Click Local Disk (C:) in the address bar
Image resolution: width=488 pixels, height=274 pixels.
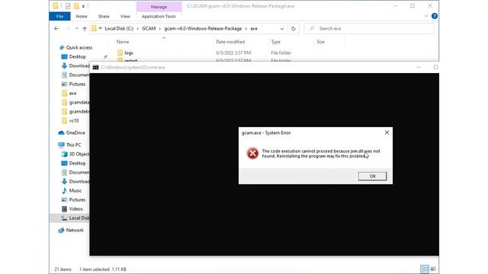pos(119,29)
